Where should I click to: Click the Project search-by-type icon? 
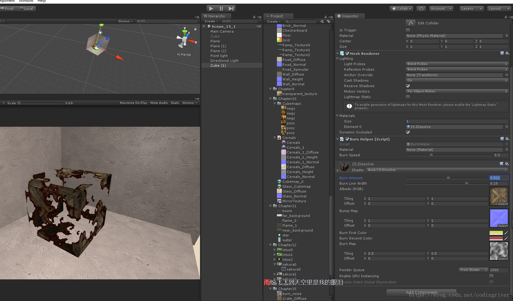click(x=322, y=21)
